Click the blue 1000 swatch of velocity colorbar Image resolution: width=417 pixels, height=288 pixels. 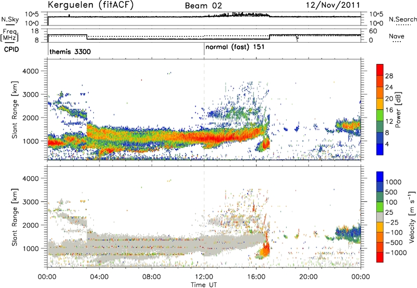click(x=380, y=177)
